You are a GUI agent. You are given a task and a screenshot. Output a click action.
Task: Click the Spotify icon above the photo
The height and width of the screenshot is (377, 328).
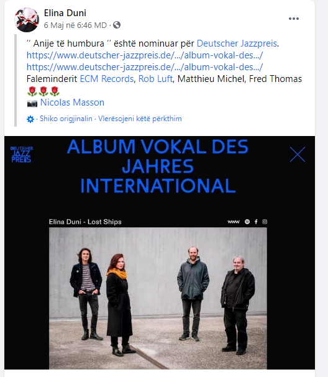[x=247, y=222]
